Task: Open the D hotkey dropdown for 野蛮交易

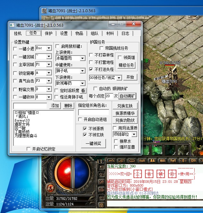Action: (x=49, y=89)
